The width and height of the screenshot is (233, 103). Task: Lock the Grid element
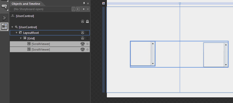[87, 38]
